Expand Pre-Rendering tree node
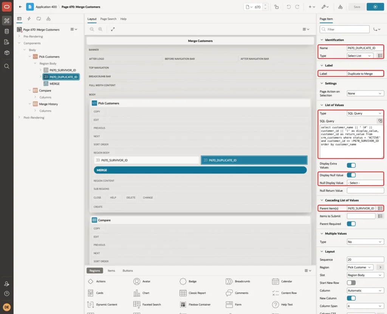The width and height of the screenshot is (387, 314). 19,36
